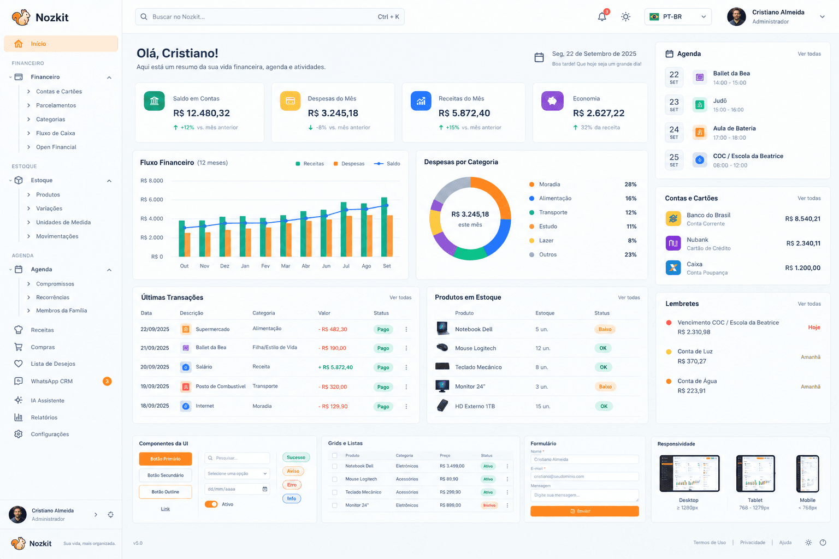
Task: Open Contas e Cartões submenu item
Action: coord(59,92)
